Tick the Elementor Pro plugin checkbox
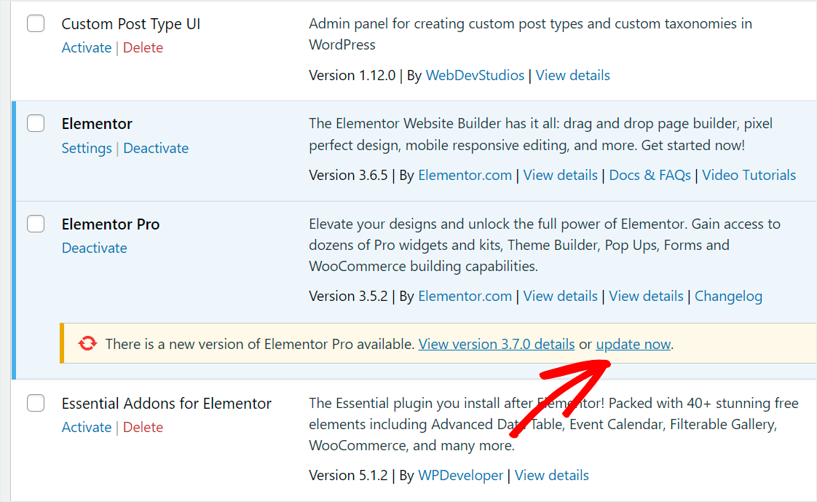This screenshot has width=817, height=502. coord(36,224)
